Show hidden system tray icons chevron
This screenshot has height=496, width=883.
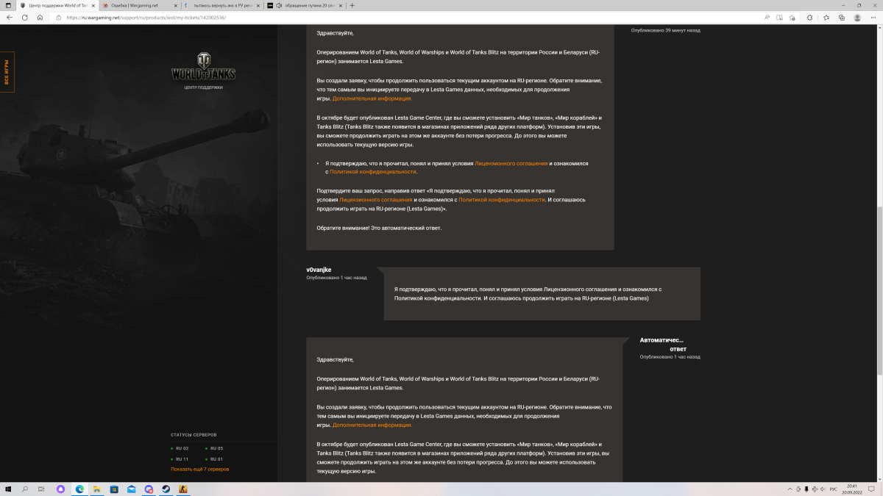click(790, 489)
